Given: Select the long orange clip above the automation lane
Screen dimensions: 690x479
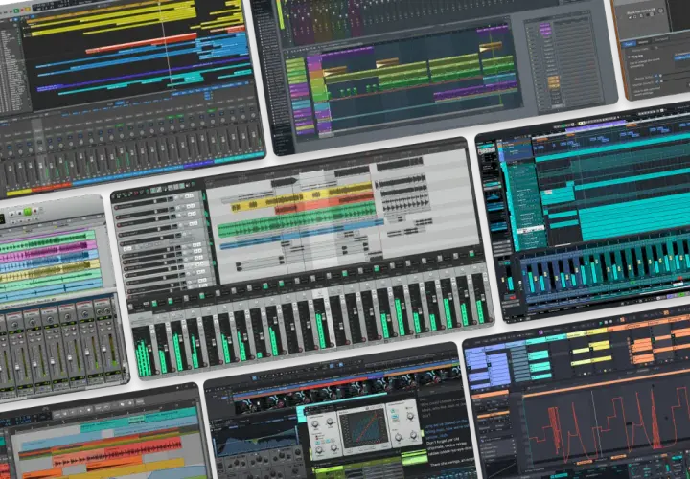Looking at the screenshot, I should pos(608,383).
